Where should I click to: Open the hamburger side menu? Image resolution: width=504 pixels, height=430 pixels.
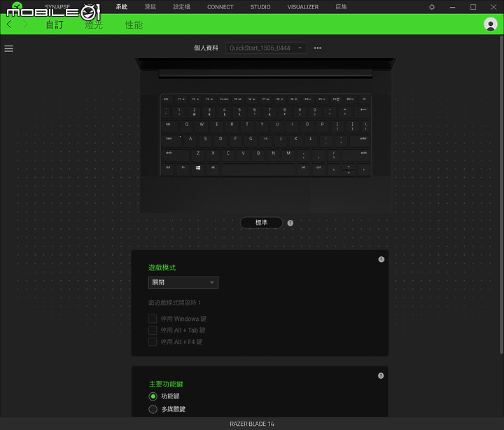click(8, 48)
